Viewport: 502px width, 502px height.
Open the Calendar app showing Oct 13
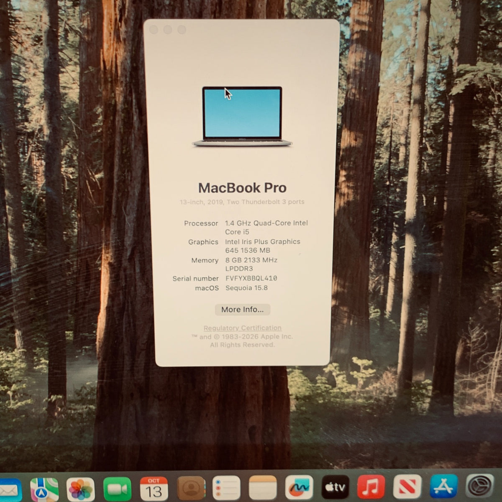[x=154, y=489]
